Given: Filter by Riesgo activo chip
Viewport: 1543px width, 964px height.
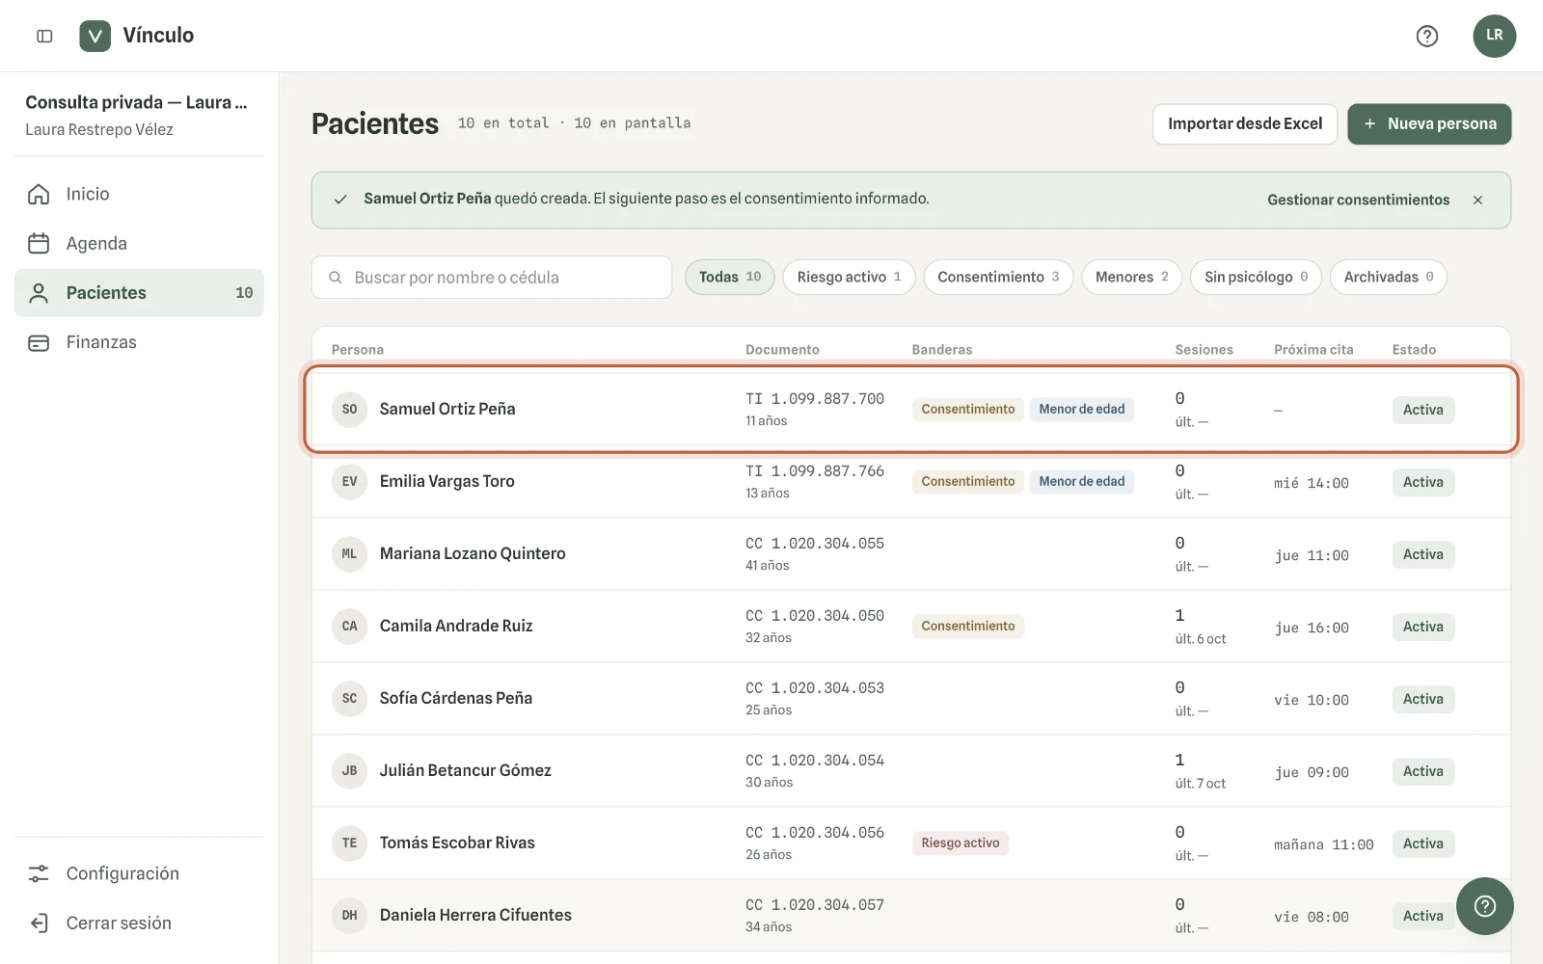Looking at the screenshot, I should (x=849, y=277).
